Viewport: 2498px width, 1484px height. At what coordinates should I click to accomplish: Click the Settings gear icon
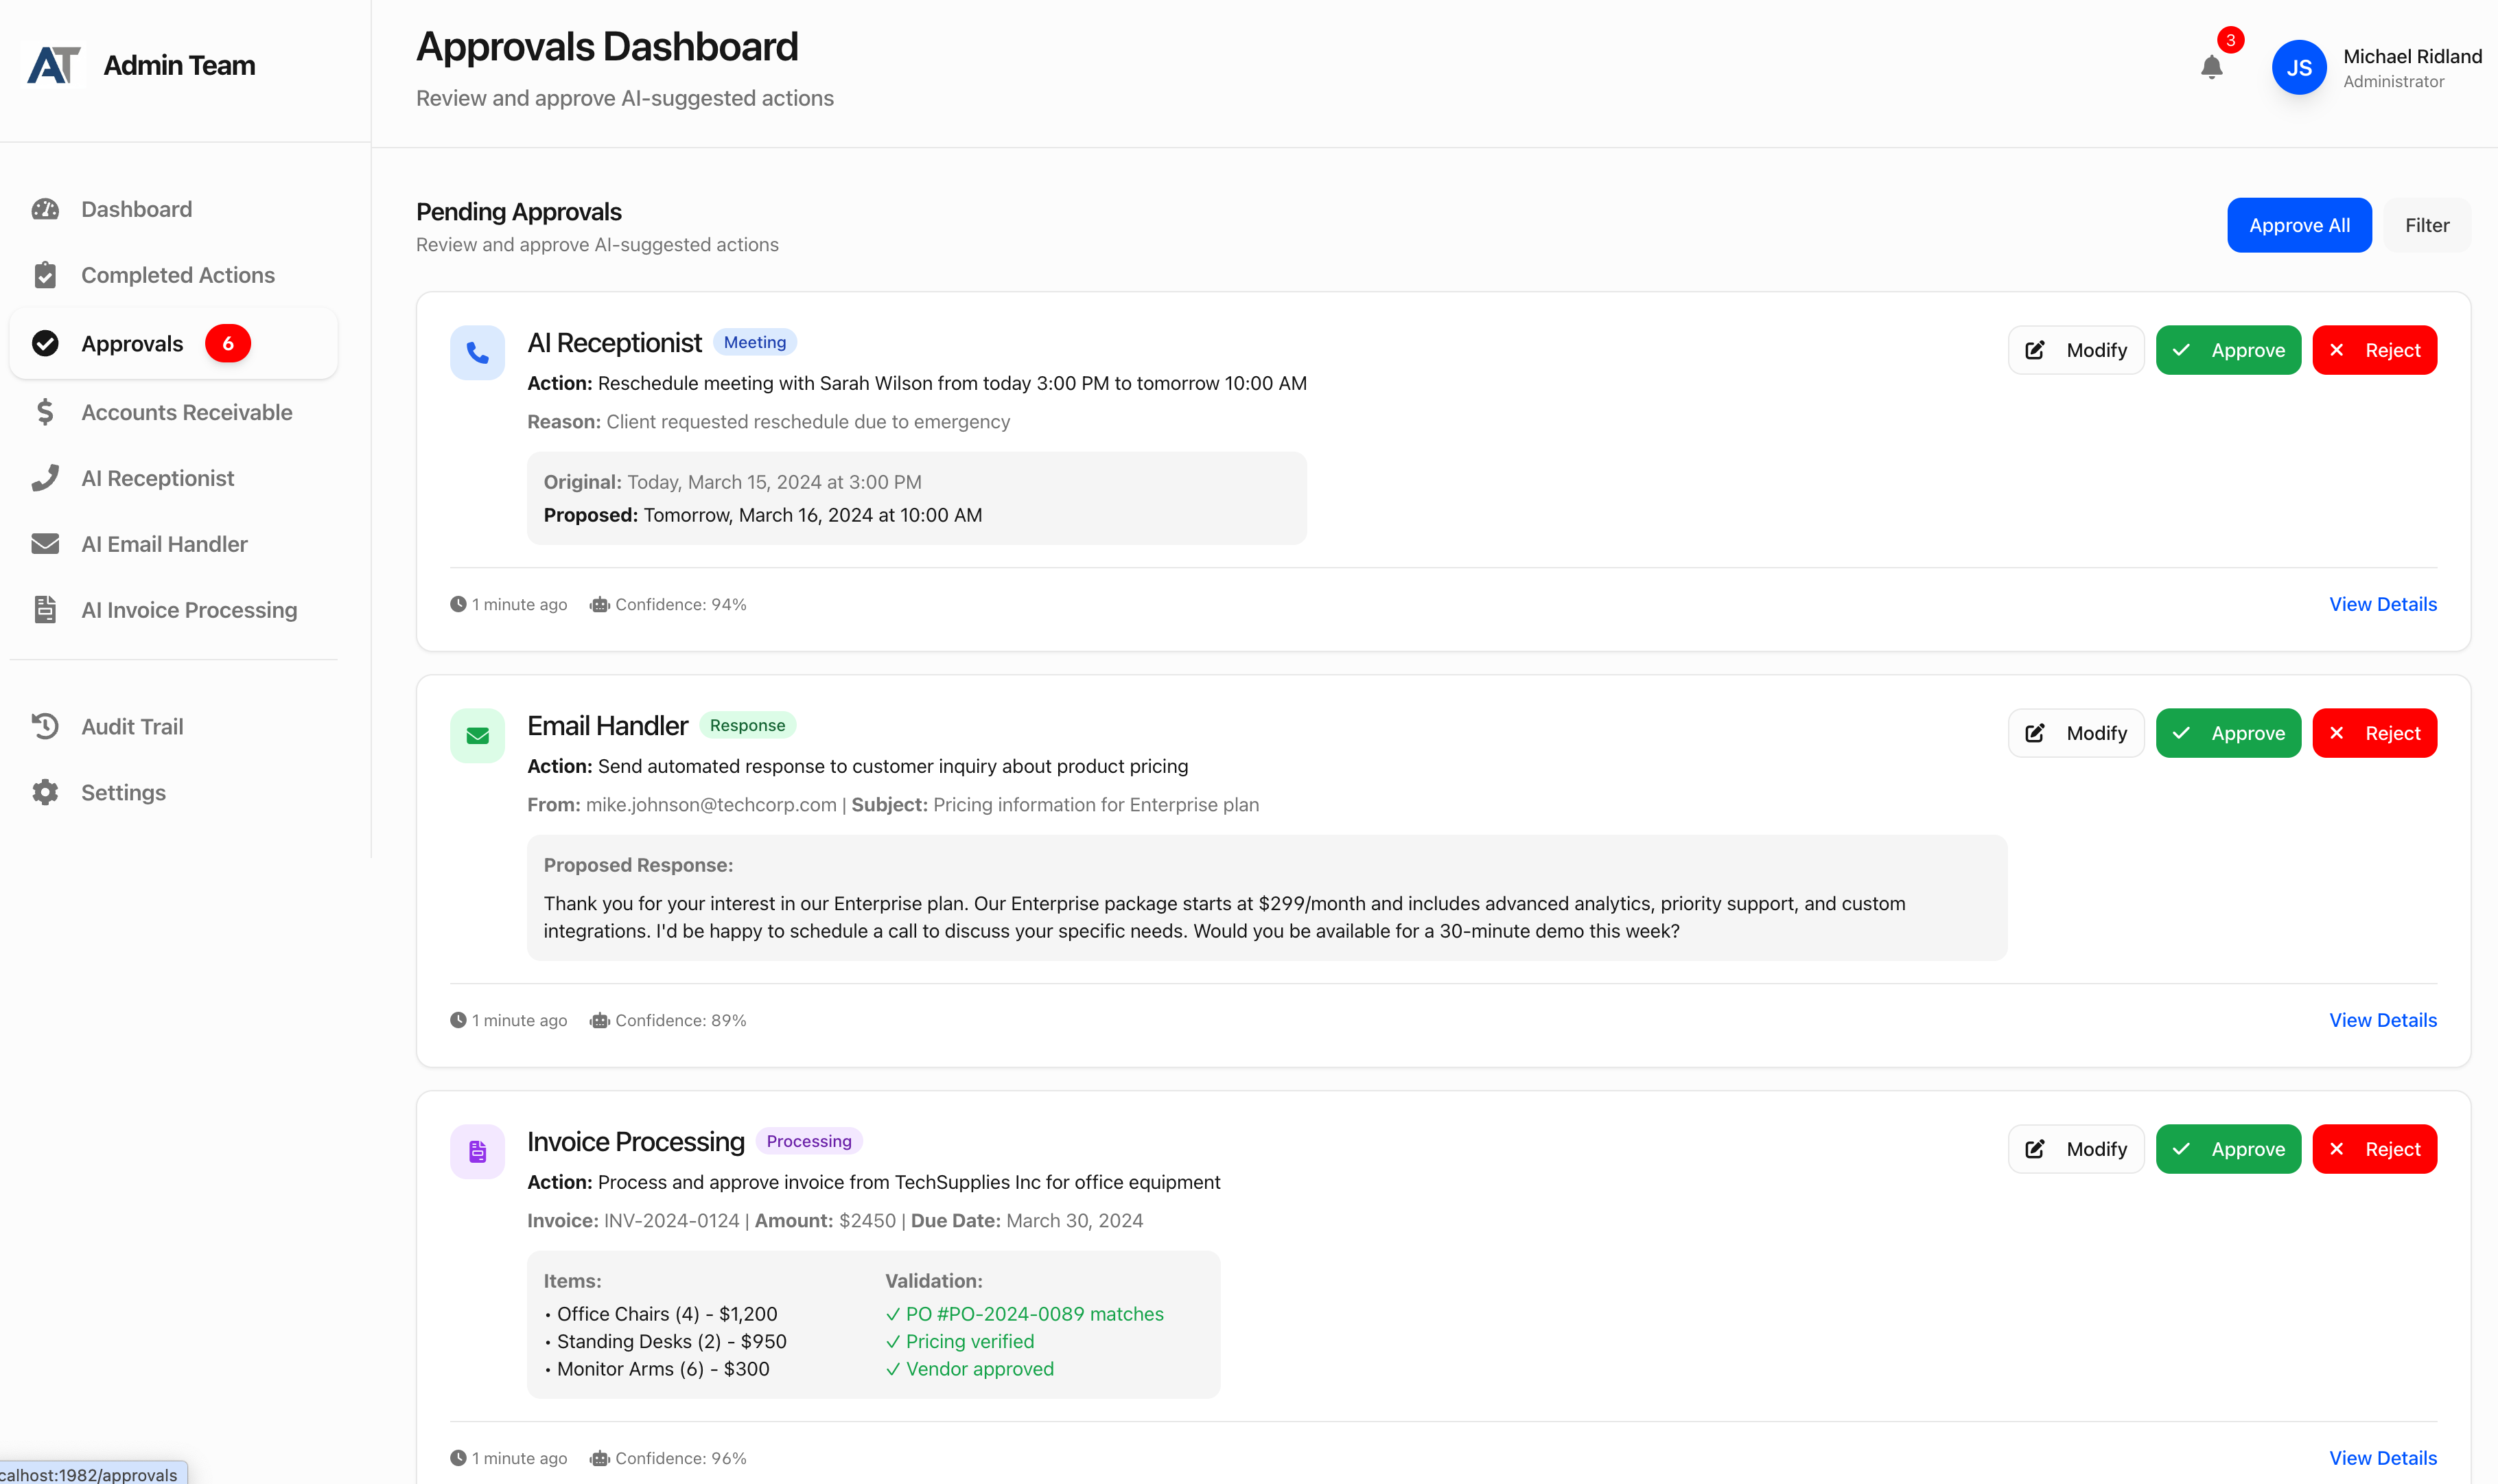click(x=46, y=792)
